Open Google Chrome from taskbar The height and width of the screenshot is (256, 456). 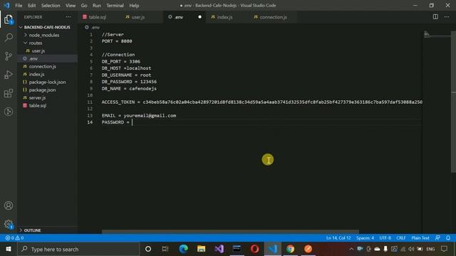[290, 249]
